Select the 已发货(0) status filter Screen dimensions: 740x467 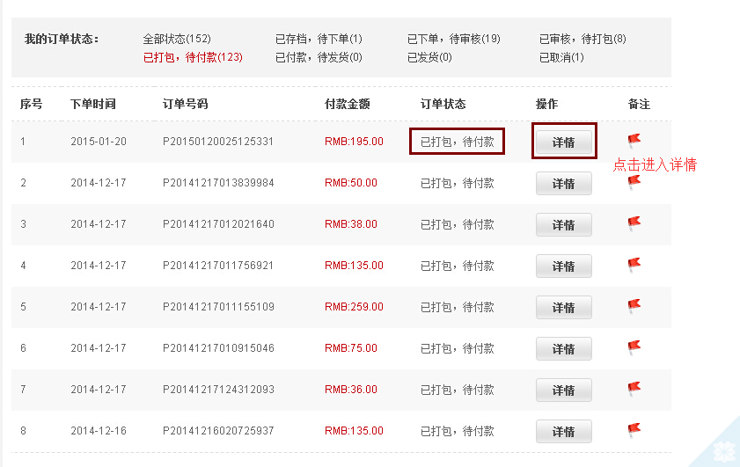point(429,57)
